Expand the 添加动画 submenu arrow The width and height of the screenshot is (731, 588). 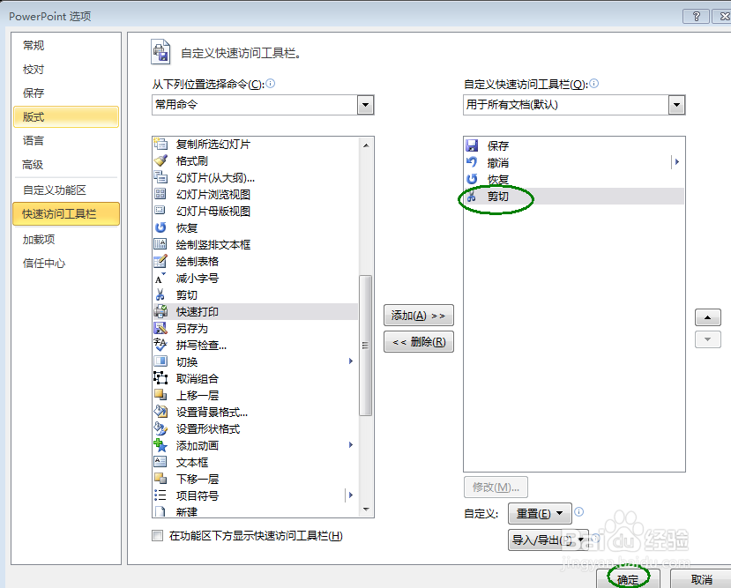(351, 445)
